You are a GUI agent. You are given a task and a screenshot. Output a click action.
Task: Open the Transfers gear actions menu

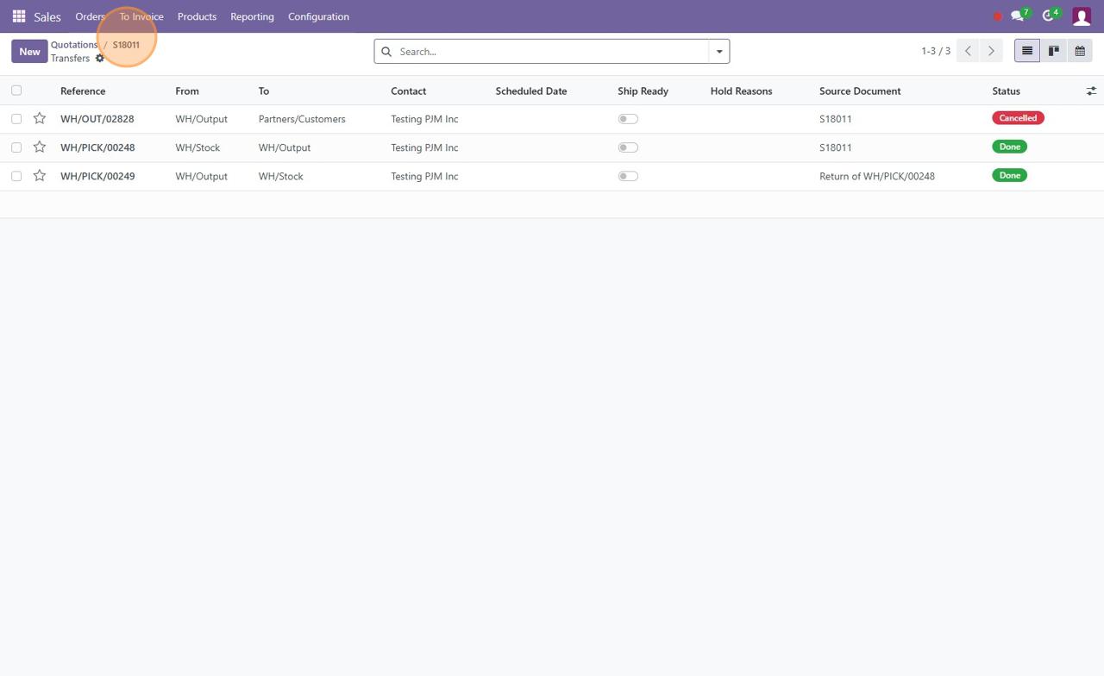(x=100, y=59)
